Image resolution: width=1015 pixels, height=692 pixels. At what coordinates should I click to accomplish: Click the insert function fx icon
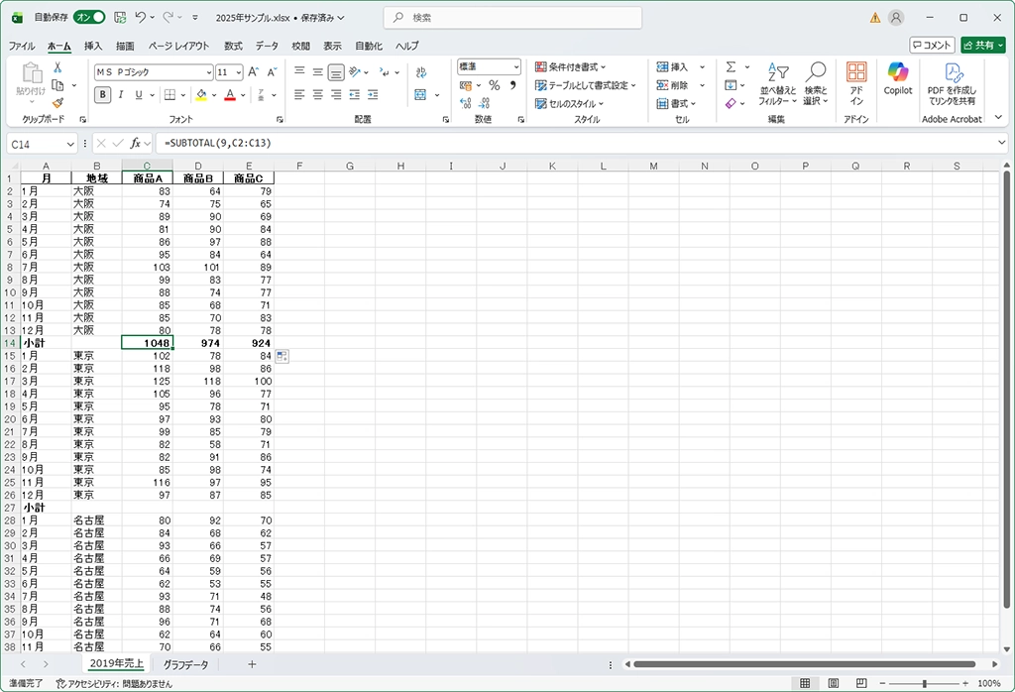click(x=136, y=144)
